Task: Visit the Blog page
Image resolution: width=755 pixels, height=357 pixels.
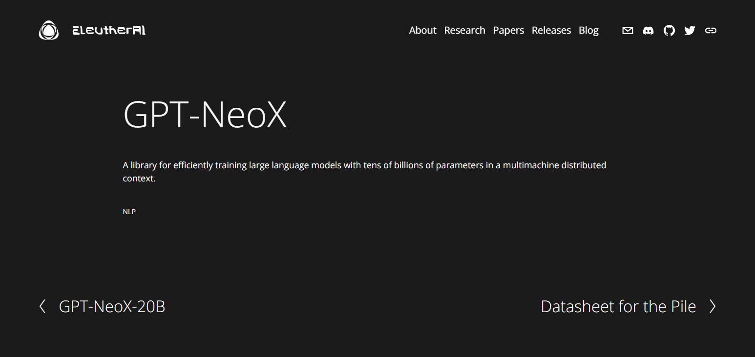Action: [588, 30]
